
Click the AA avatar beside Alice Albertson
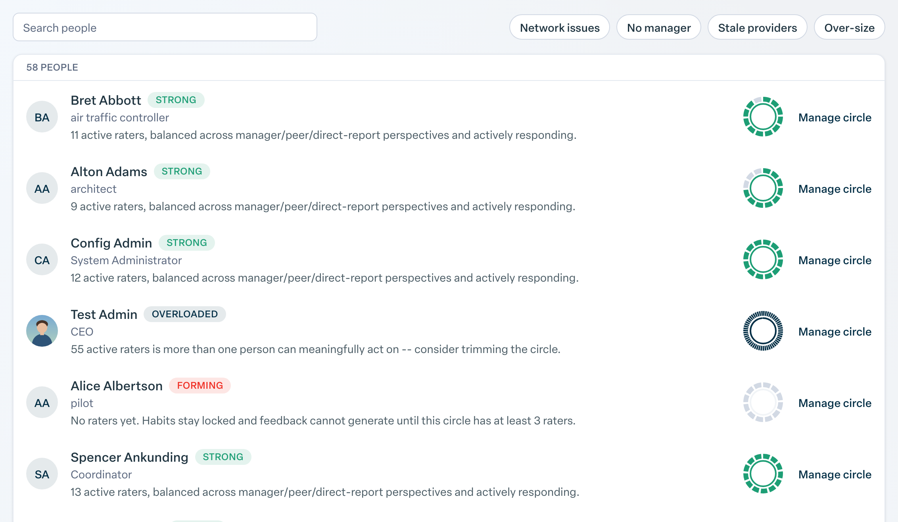[x=42, y=402]
